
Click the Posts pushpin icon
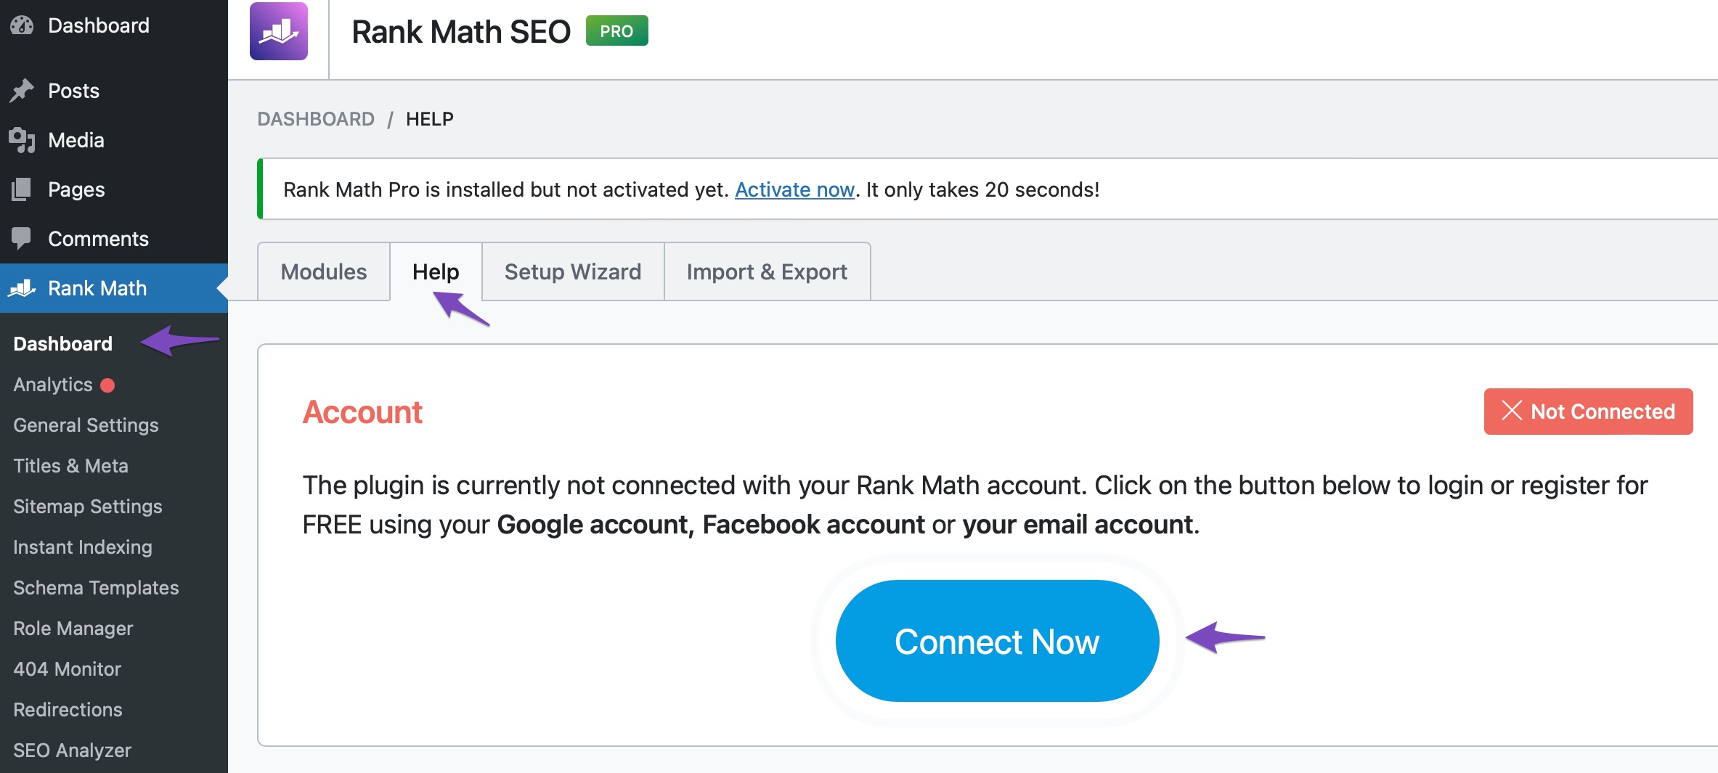tap(22, 91)
